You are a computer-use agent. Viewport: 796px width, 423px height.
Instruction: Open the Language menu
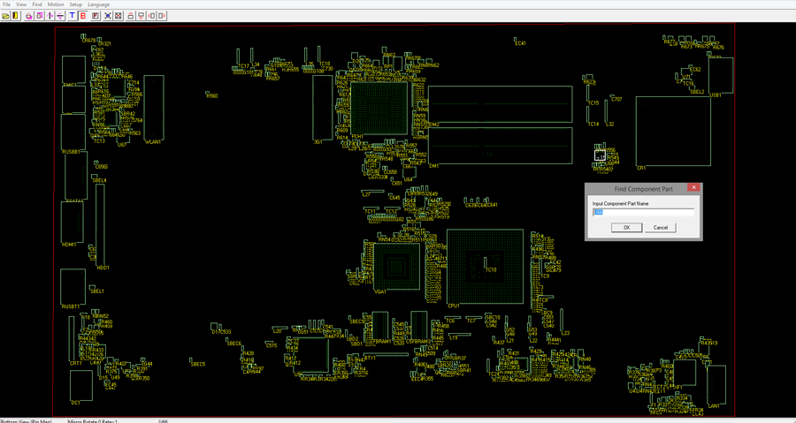98,4
